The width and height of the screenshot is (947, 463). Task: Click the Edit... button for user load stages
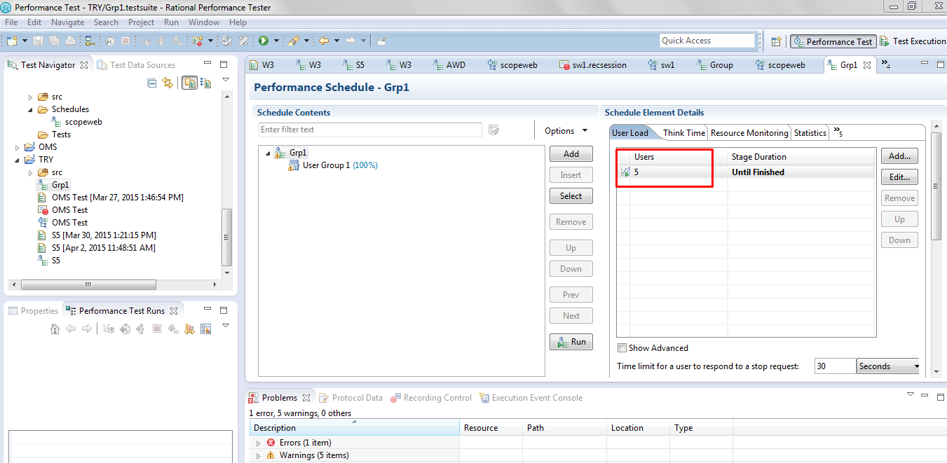899,177
